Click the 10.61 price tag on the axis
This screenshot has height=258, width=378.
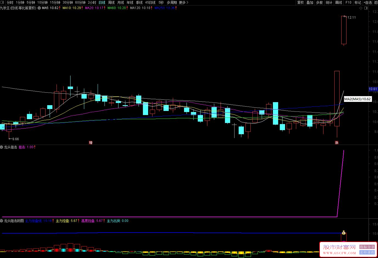tap(373, 89)
